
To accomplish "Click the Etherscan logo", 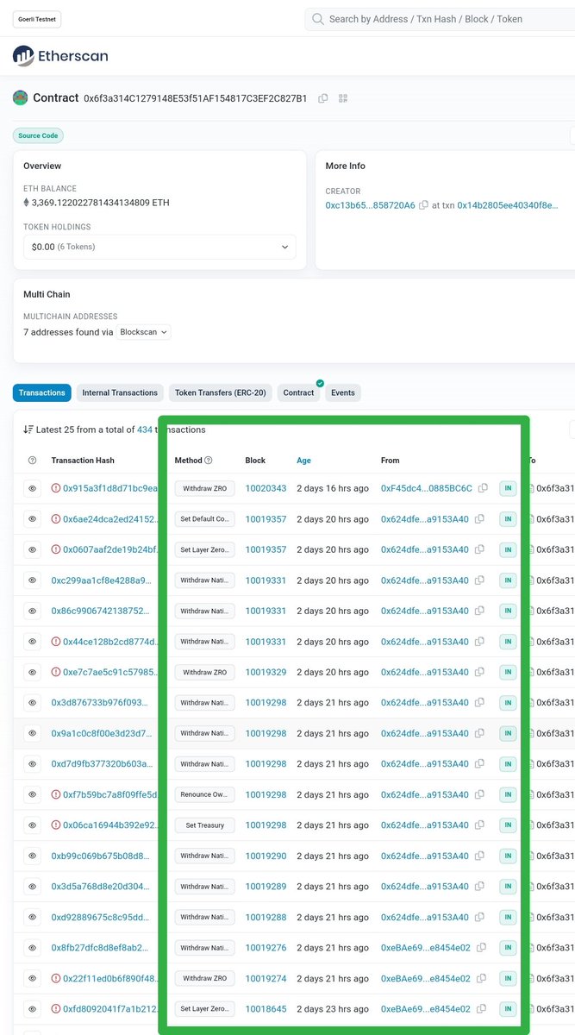I will click(x=60, y=57).
